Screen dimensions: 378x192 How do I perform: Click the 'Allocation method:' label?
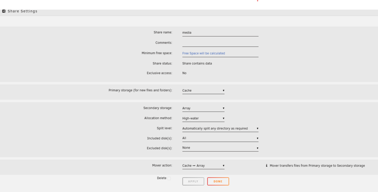(158, 118)
